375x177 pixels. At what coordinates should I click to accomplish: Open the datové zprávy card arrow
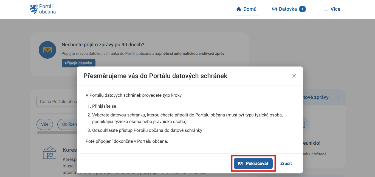click(338, 97)
